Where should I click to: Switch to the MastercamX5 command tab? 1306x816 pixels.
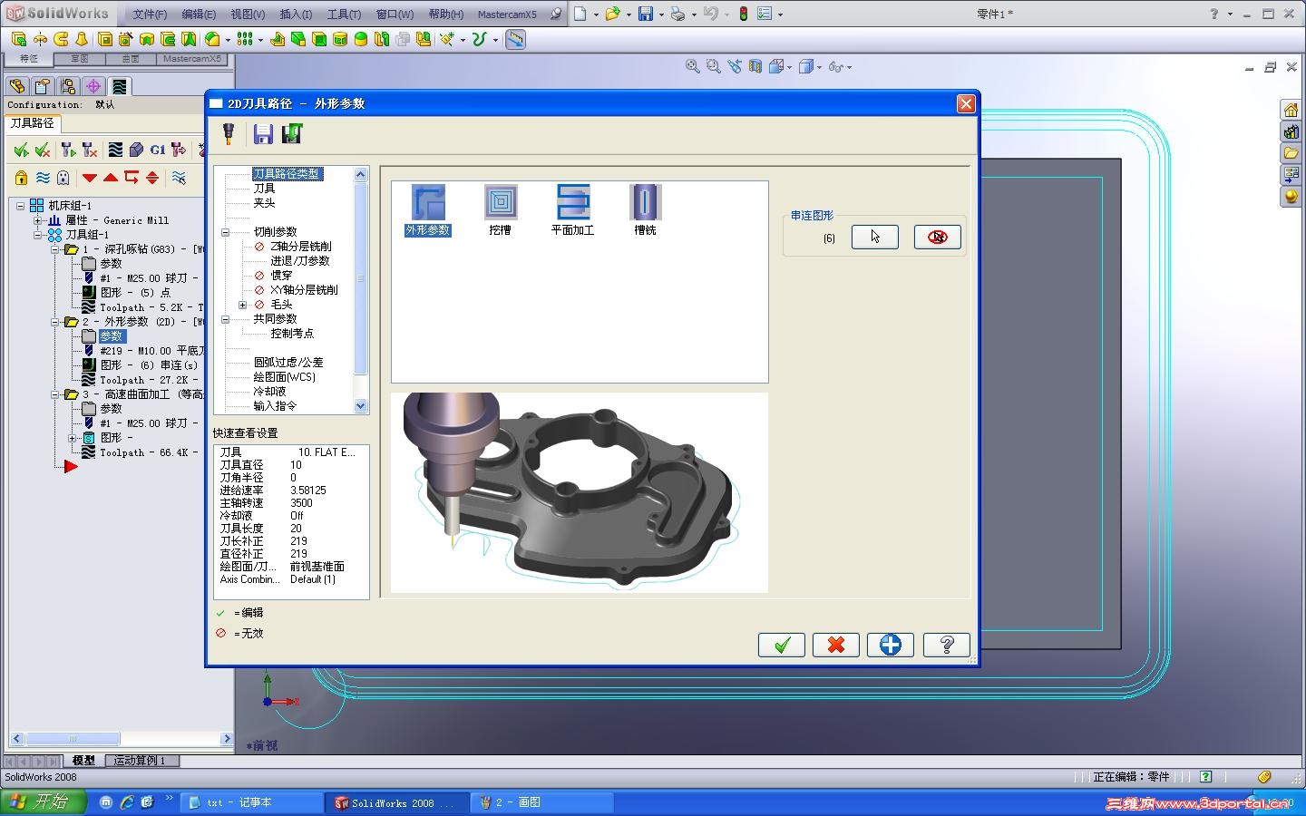point(191,59)
